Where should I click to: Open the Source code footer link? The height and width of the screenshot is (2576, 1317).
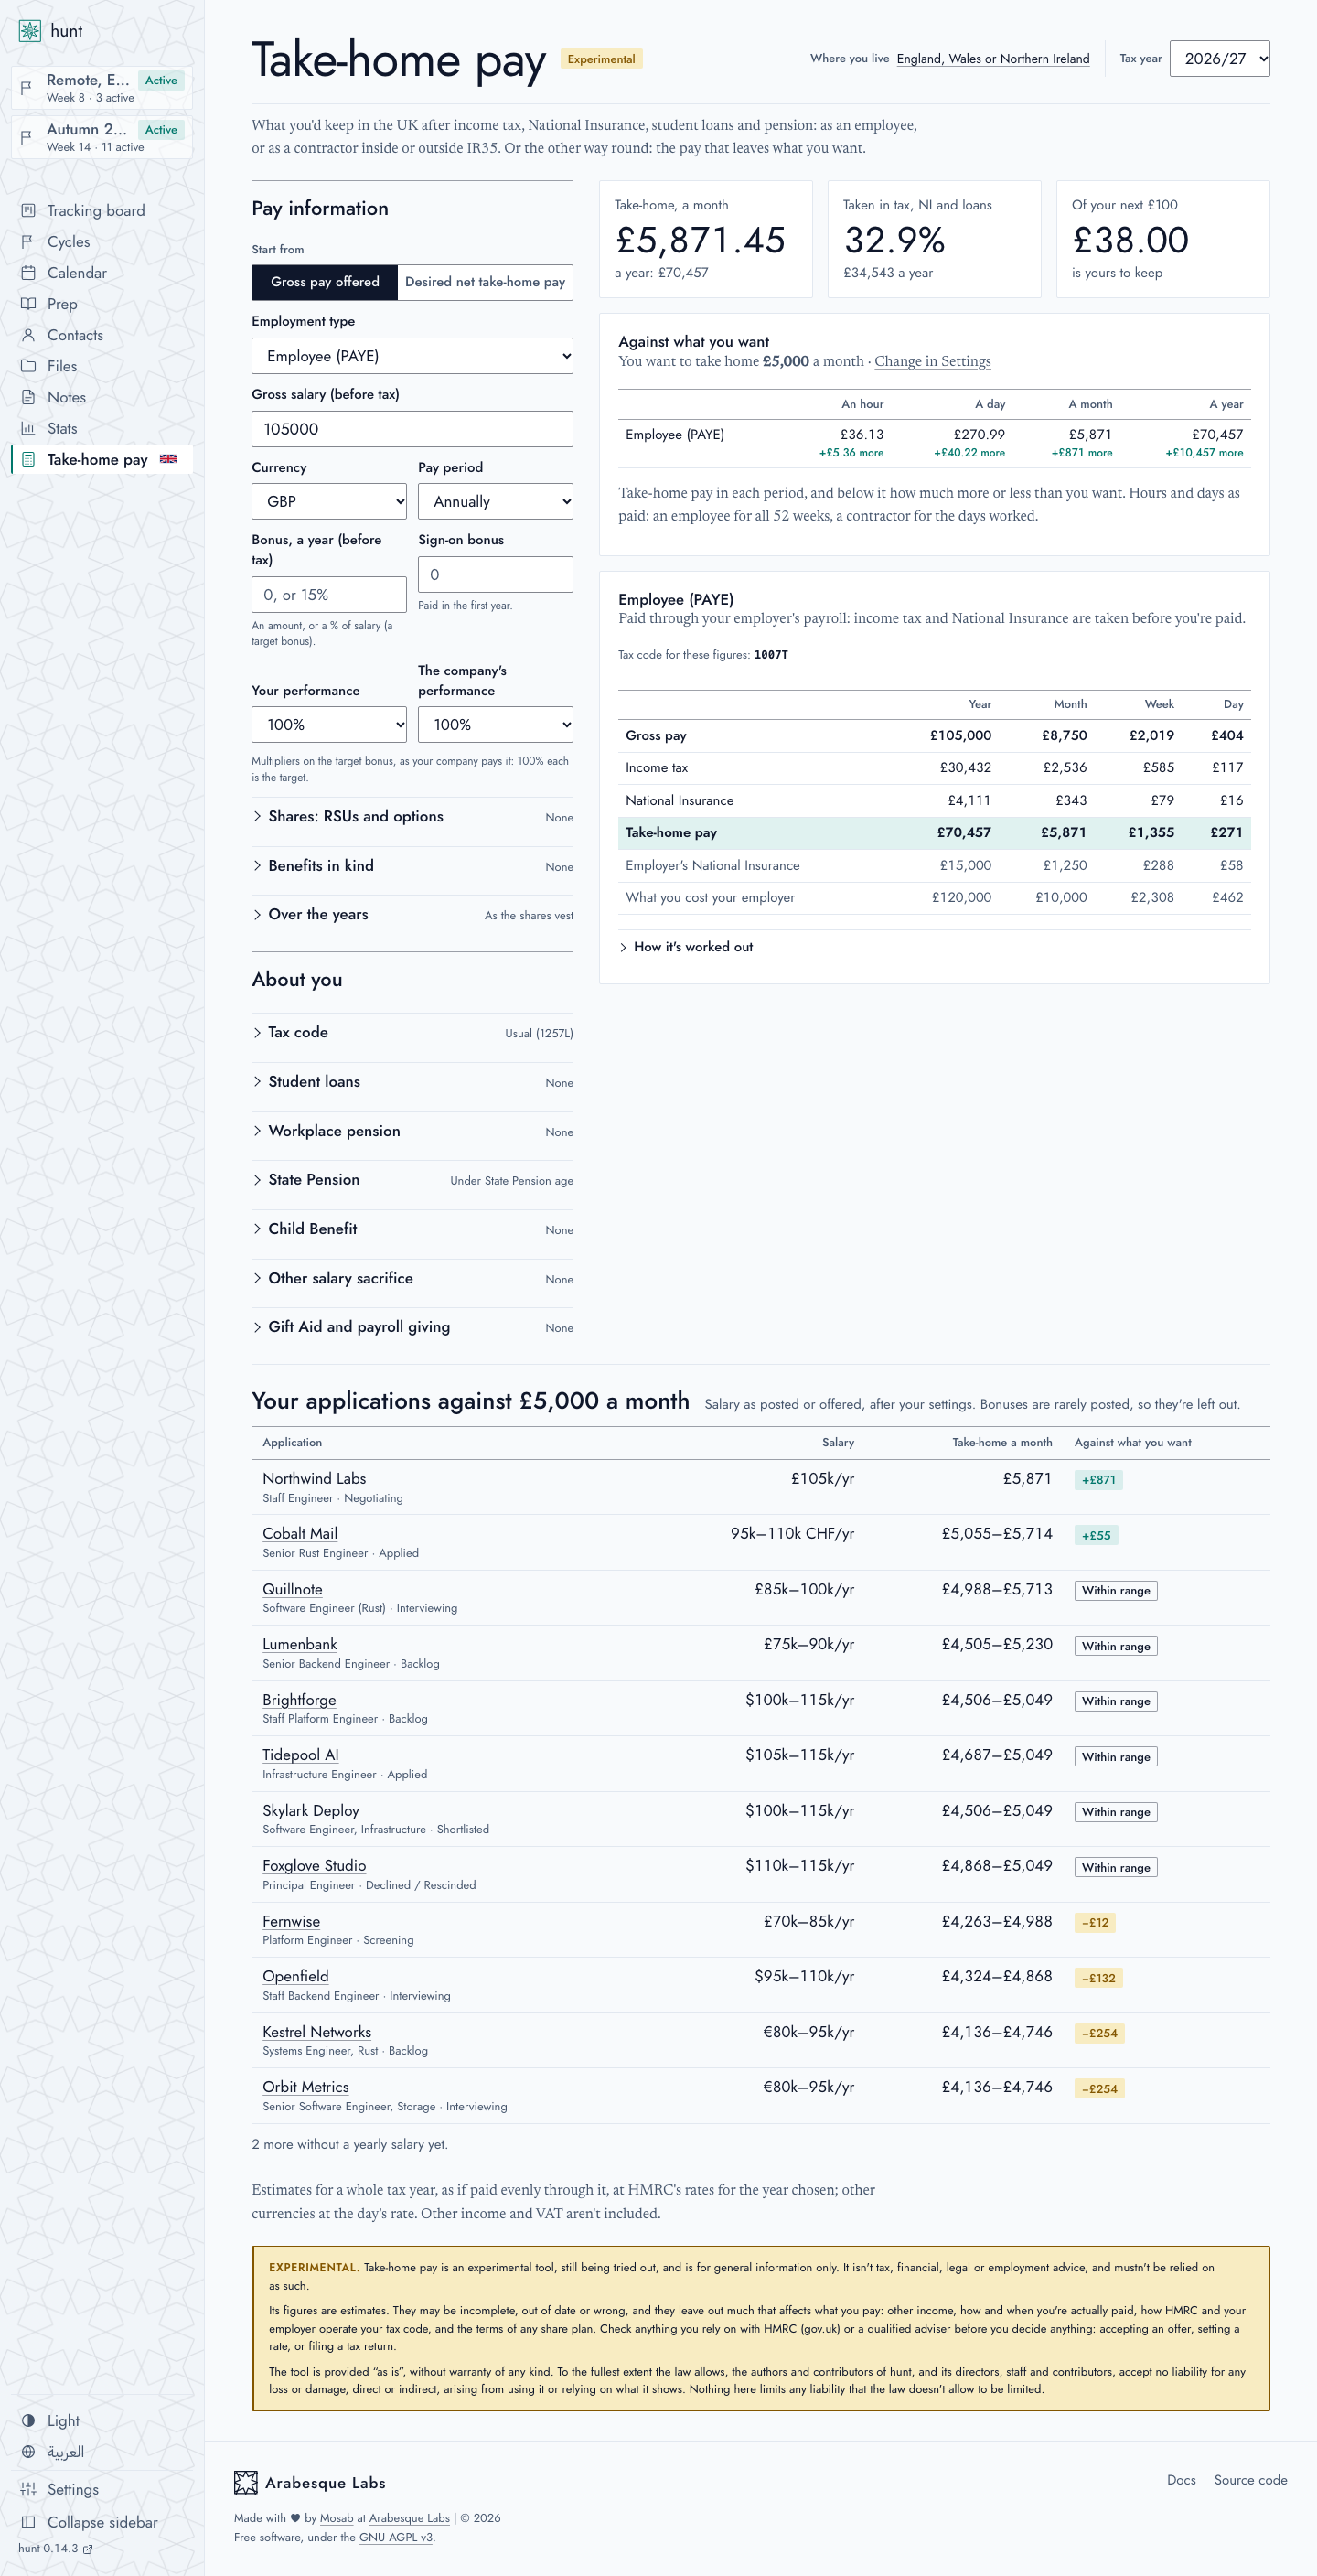[x=1250, y=2480]
